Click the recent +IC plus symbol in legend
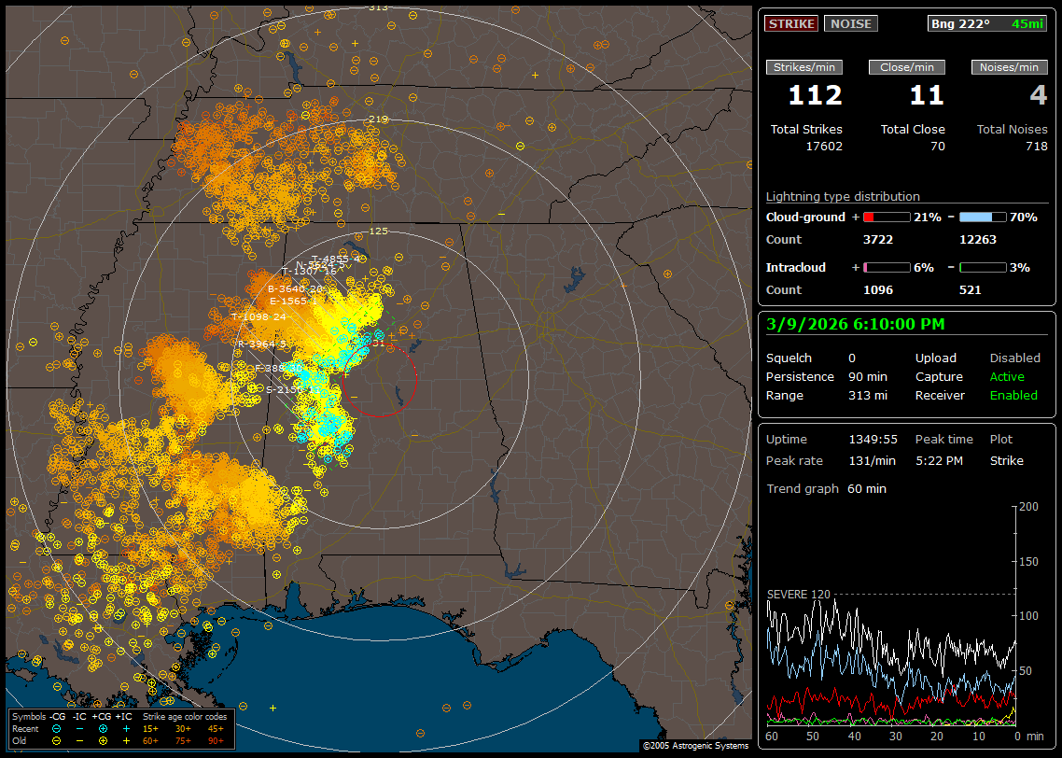 (125, 728)
